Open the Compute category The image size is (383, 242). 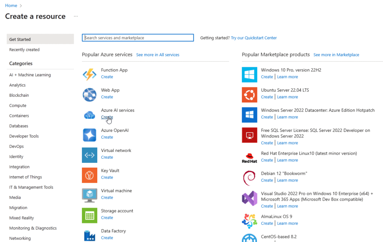pyautogui.click(x=18, y=106)
